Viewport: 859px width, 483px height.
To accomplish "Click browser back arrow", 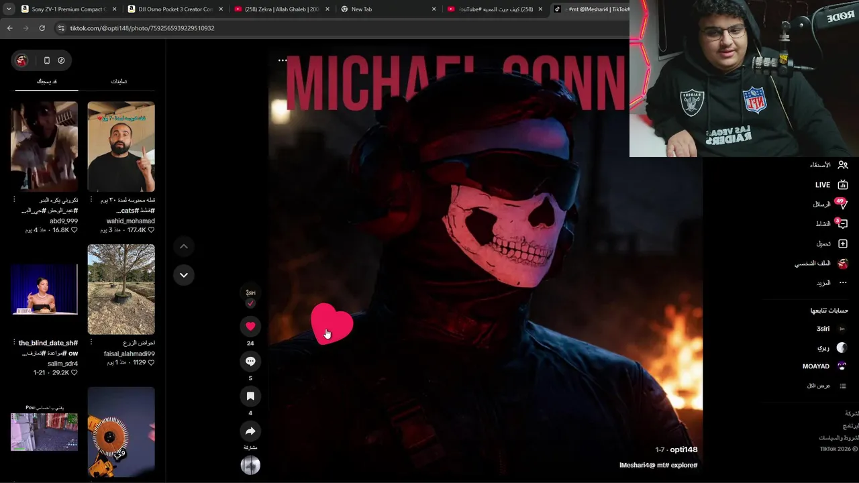I will tap(9, 28).
